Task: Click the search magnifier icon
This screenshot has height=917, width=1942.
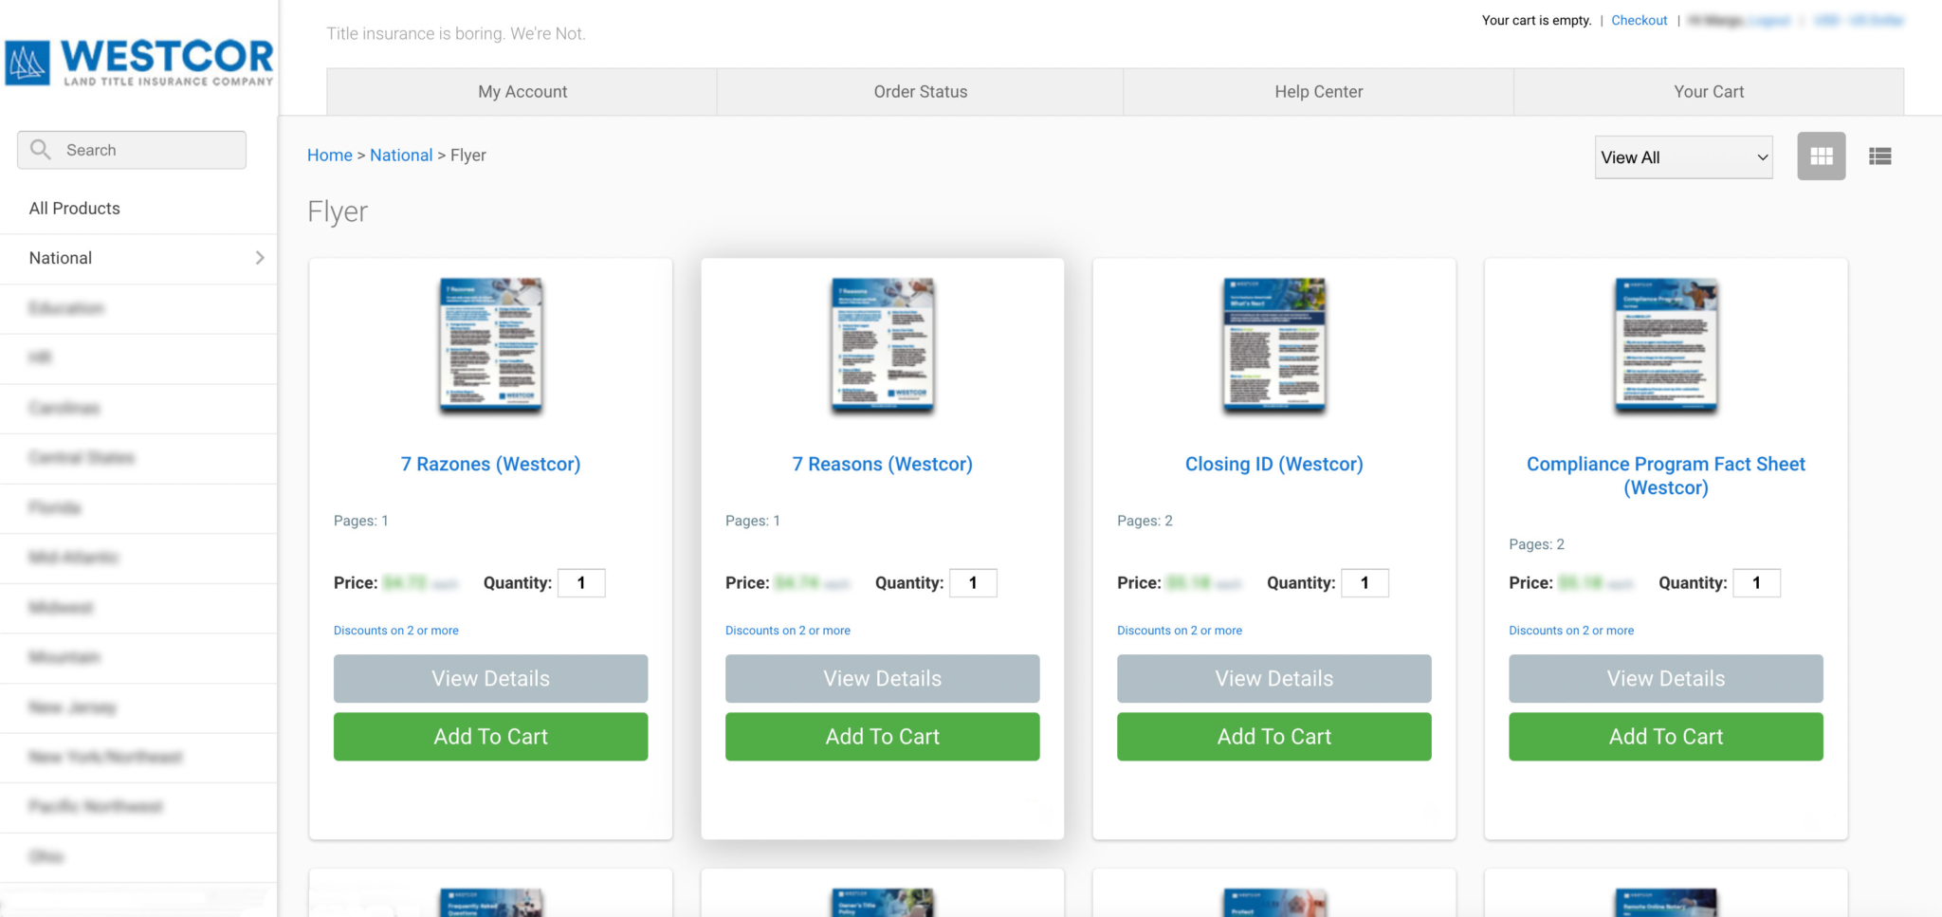Action: (x=41, y=150)
